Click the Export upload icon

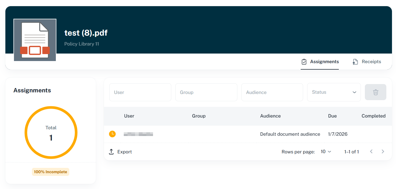point(111,152)
